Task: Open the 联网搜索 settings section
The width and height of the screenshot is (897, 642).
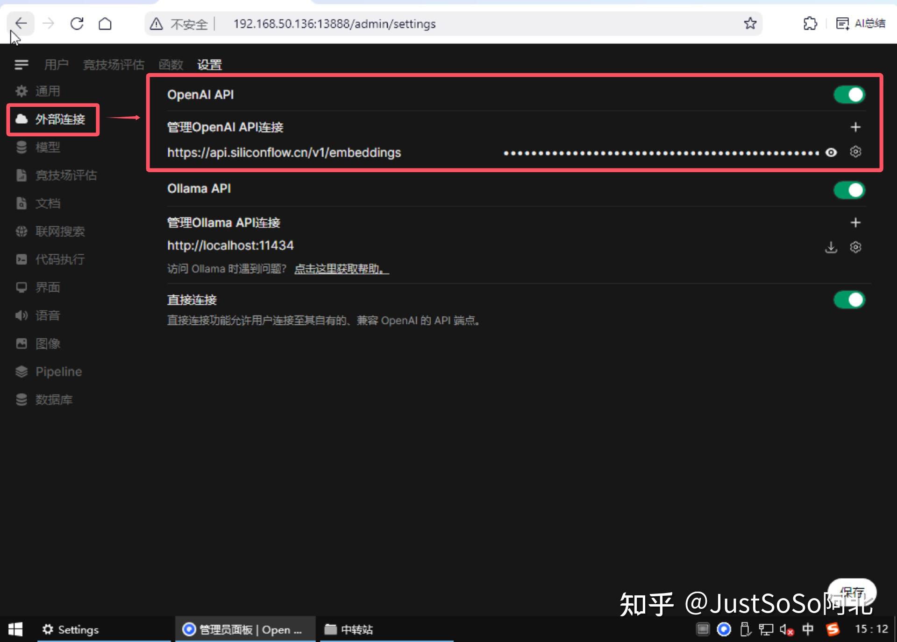Action: click(x=60, y=231)
